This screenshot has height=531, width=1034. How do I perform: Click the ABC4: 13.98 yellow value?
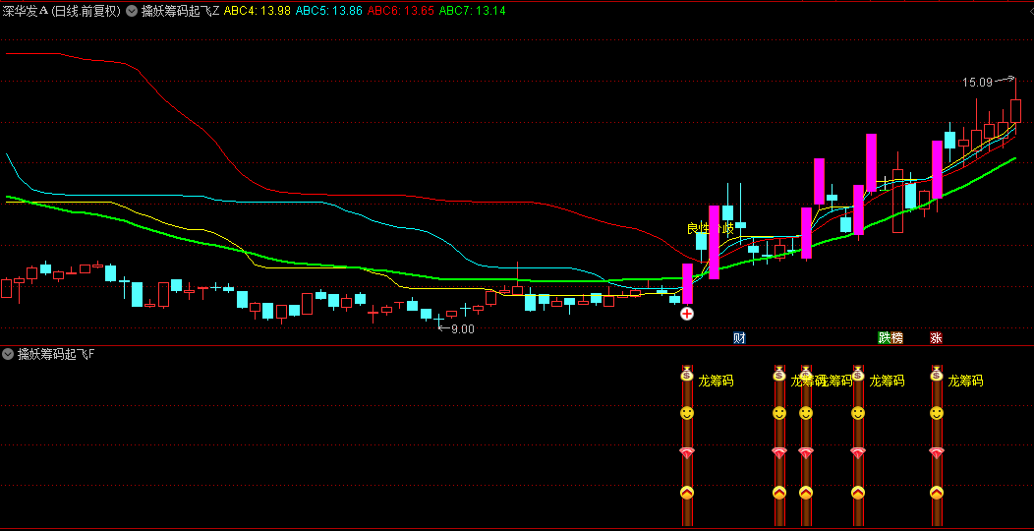pos(258,11)
